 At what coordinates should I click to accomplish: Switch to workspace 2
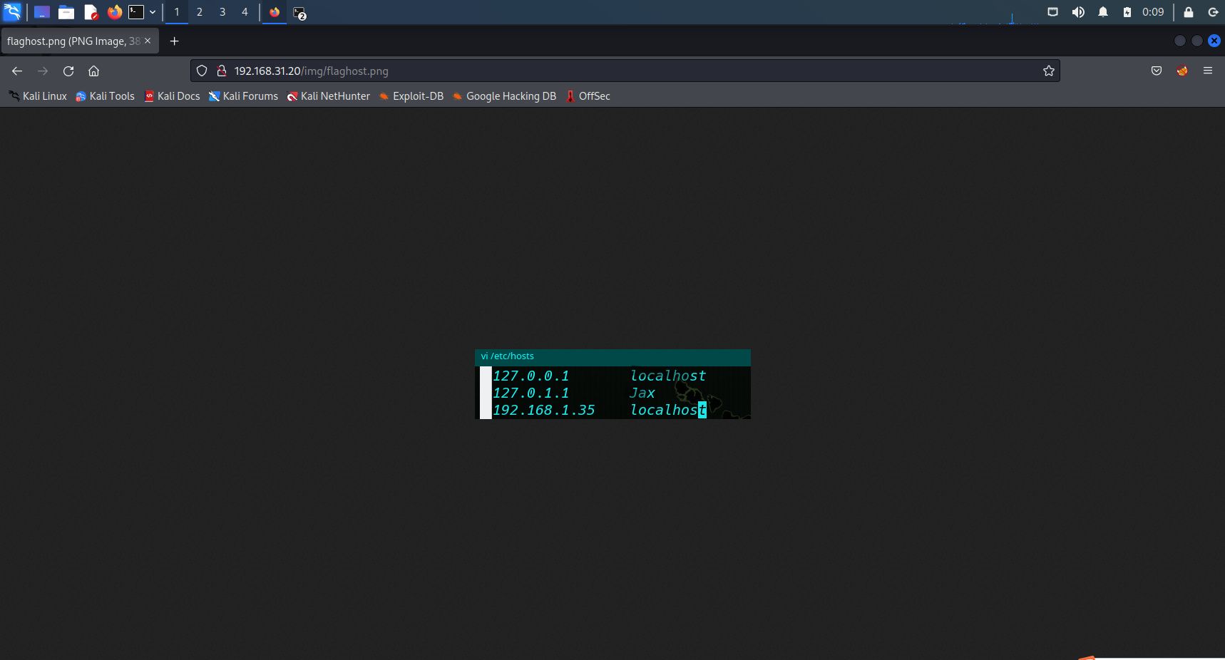tap(200, 12)
